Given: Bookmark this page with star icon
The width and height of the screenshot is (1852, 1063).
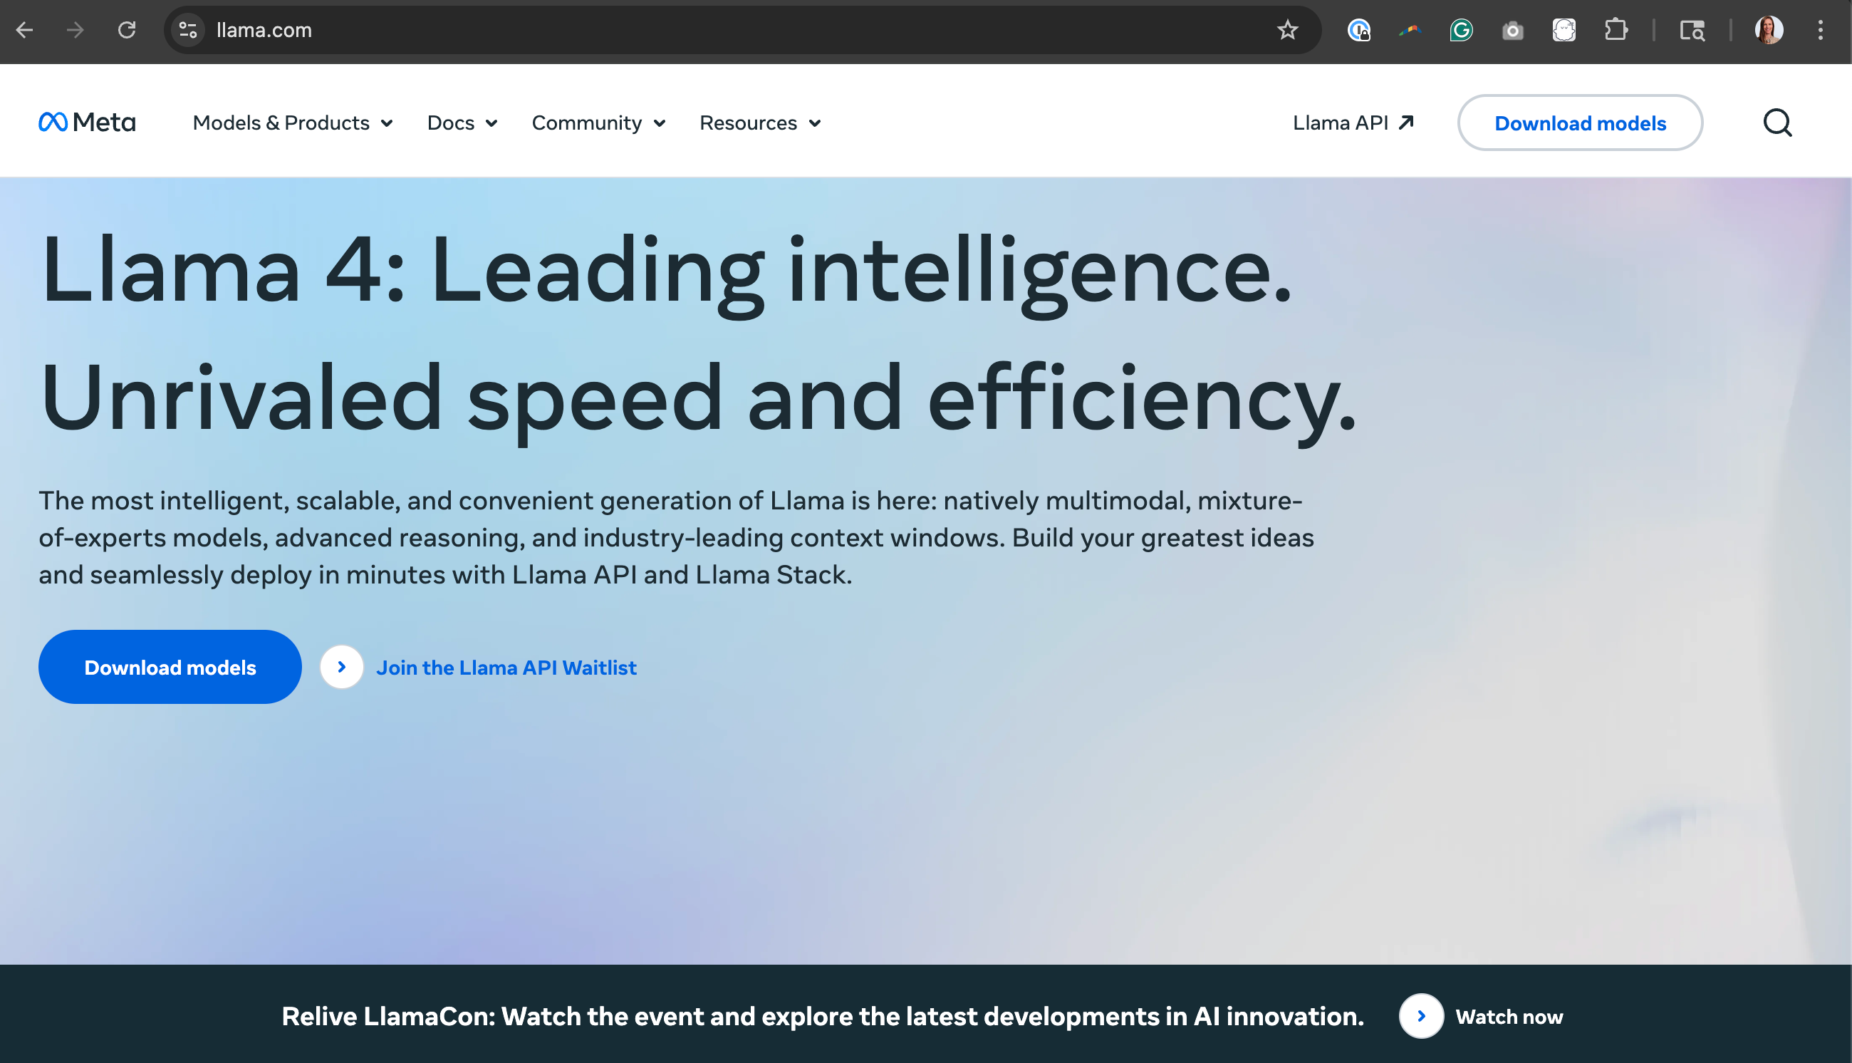Looking at the screenshot, I should click(1287, 30).
